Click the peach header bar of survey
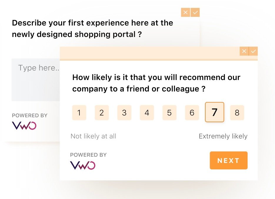This screenshot has width=275, height=199. pos(150,53)
